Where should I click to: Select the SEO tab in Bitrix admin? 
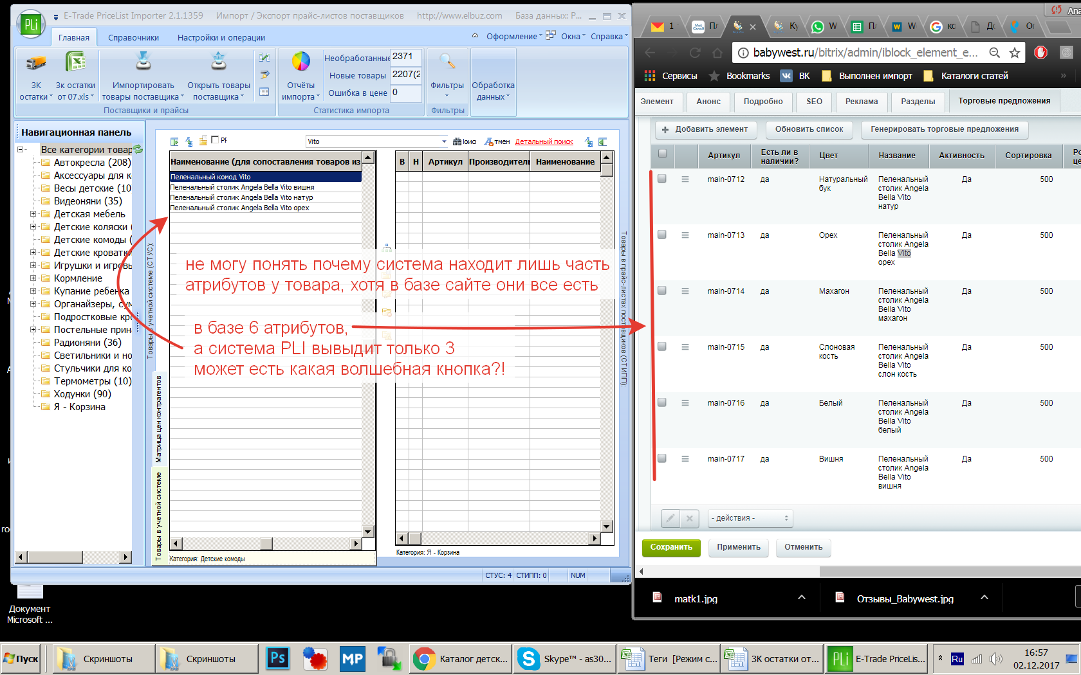pos(814,102)
